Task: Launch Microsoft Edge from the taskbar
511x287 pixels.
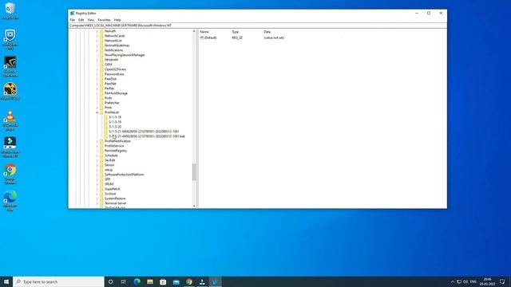Action: point(137,281)
